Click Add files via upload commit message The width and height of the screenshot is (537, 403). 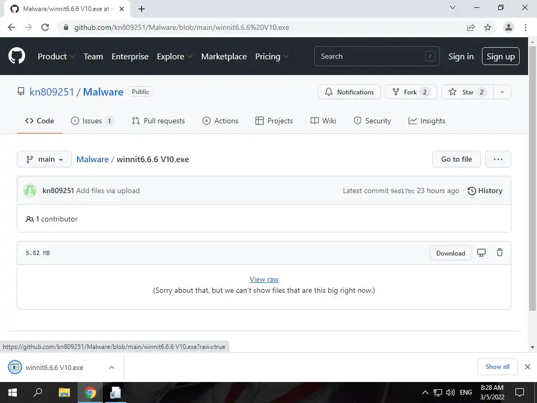pyautogui.click(x=108, y=190)
